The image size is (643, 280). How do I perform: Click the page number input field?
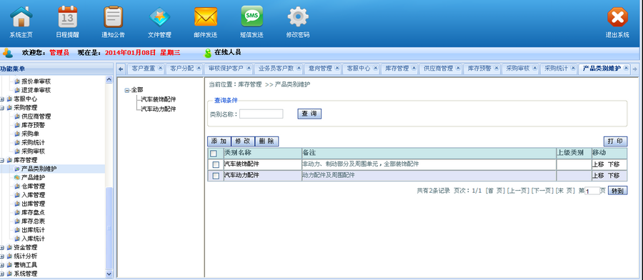[592, 191]
